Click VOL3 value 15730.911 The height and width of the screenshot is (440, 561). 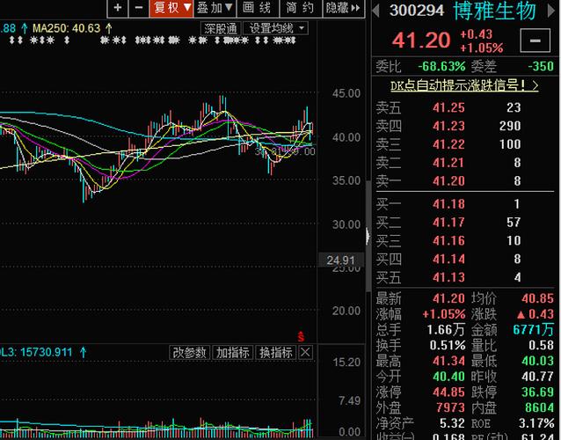tap(46, 352)
